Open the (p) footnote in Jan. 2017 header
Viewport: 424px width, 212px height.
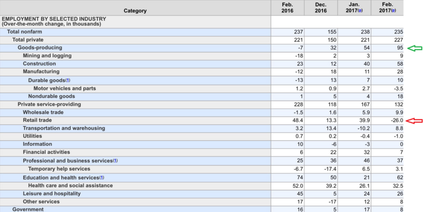(x=360, y=11)
